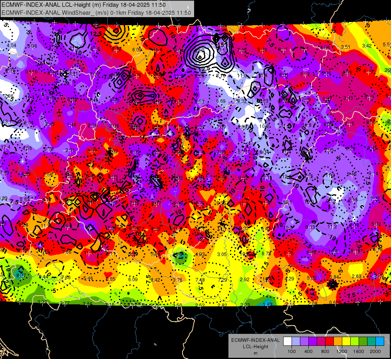The height and width of the screenshot is (359, 391).
Task: Click the wind shear value '8.44'
Action: tap(44, 276)
